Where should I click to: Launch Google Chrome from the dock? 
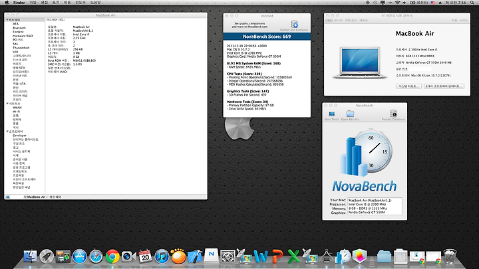[x=112, y=256]
